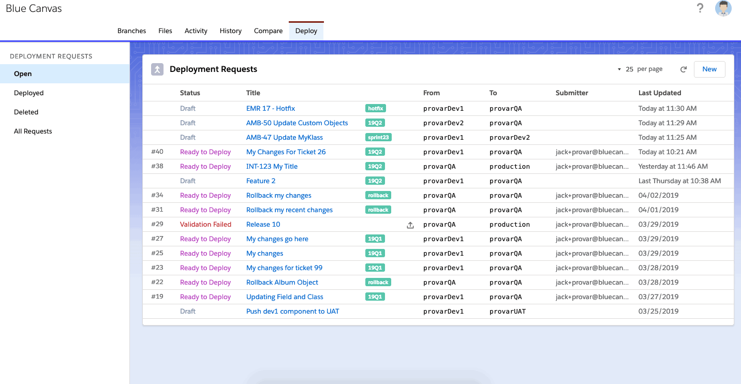The width and height of the screenshot is (741, 384).
Task: Open the help question mark icon
Action: (700, 8)
